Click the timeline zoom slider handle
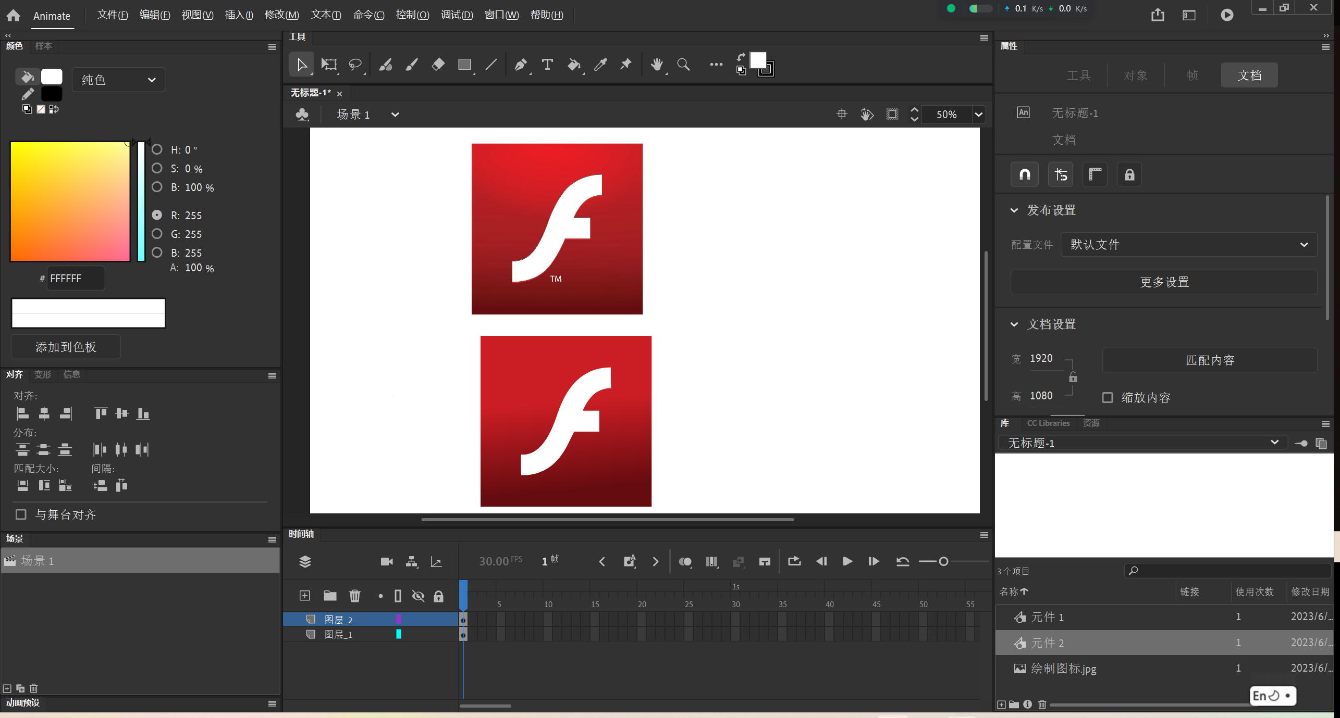This screenshot has height=718, width=1340. [x=943, y=561]
